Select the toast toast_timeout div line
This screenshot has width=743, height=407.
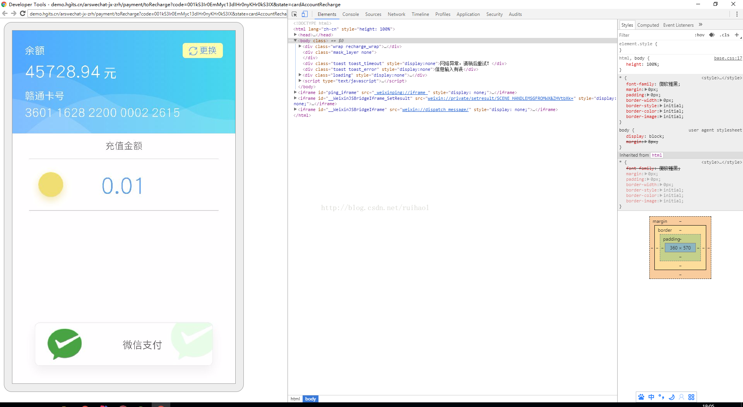tap(404, 63)
